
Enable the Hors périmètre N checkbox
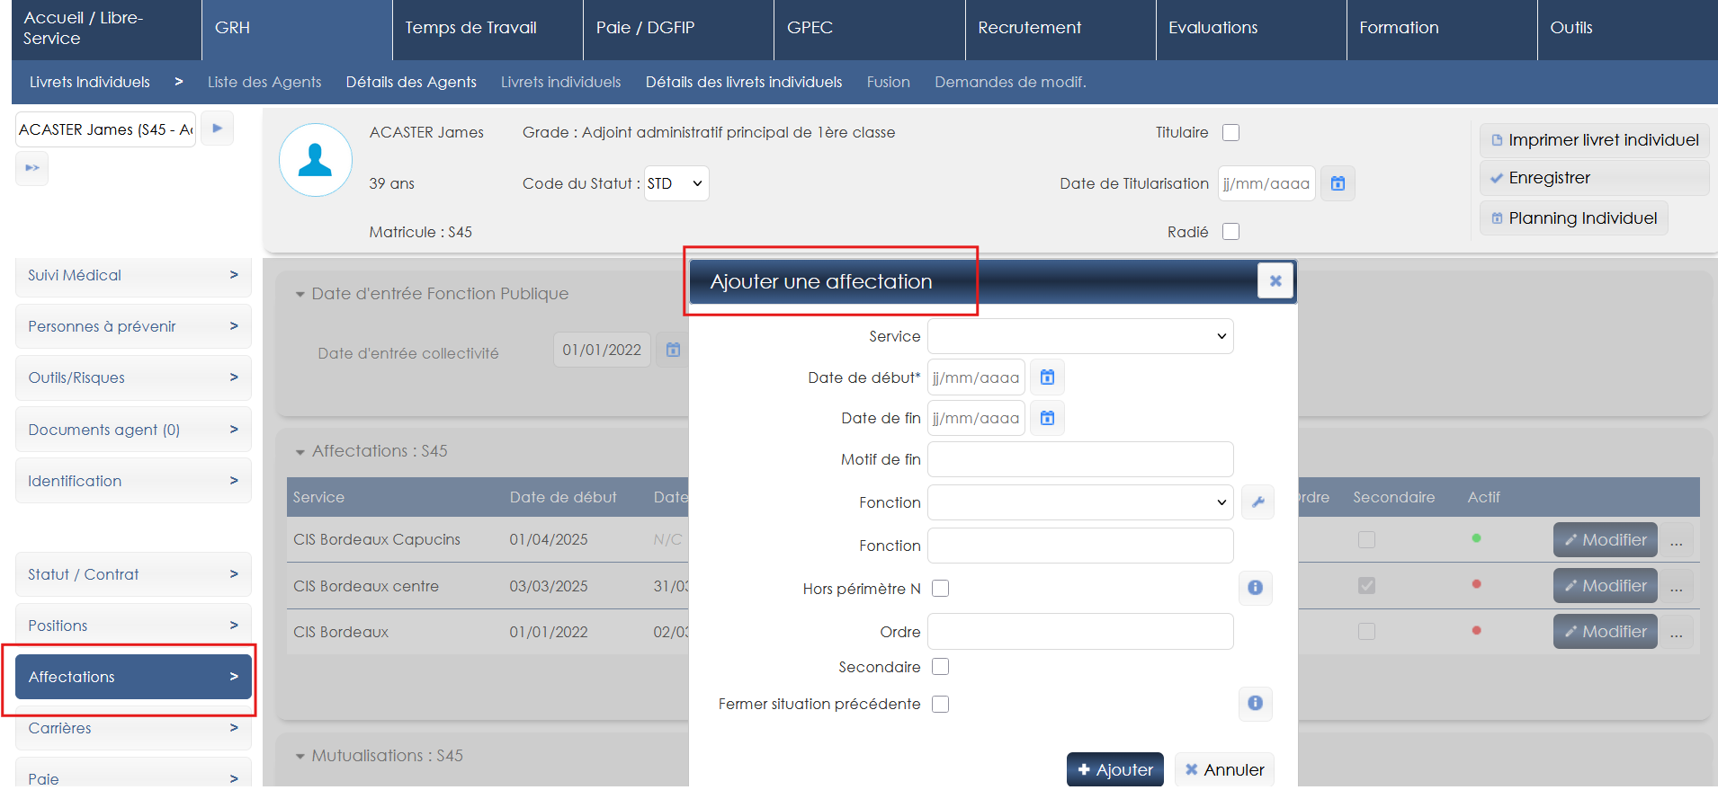(x=941, y=589)
